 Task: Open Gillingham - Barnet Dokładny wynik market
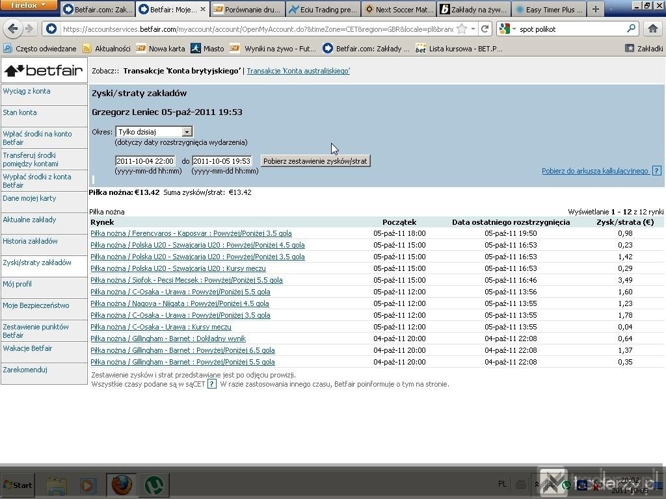pyautogui.click(x=168, y=339)
